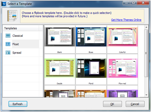This screenshot has height=112, width=151.
Task: Maximize the Select a Template window
Action: (133, 3)
